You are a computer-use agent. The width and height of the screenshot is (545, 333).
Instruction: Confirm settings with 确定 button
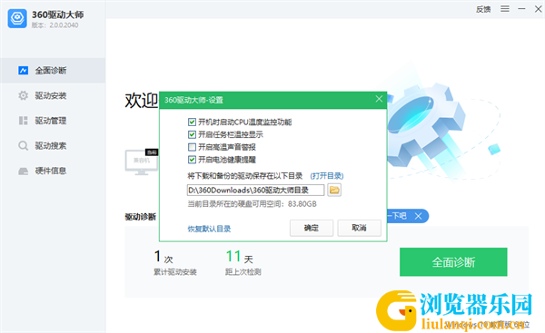[x=312, y=228]
